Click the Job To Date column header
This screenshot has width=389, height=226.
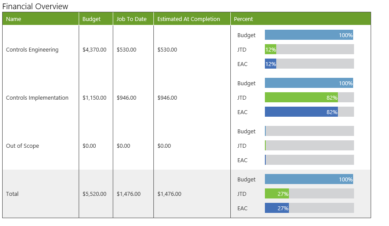[133, 19]
